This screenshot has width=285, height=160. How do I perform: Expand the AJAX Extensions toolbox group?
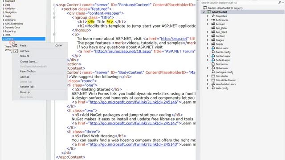(4, 24)
